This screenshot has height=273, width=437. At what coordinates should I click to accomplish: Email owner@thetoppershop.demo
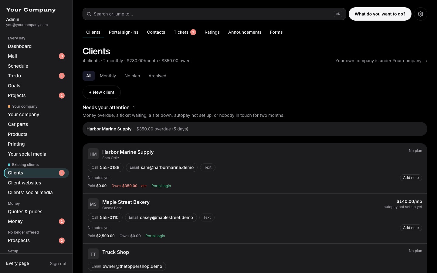coord(127,266)
